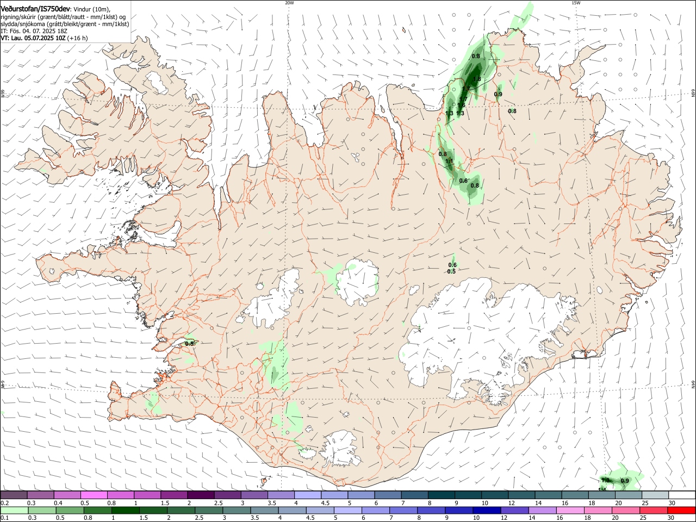Click the 'Veðurstofan/IS750dev' title text
Viewport: 696px width, 522px height.
[35, 9]
